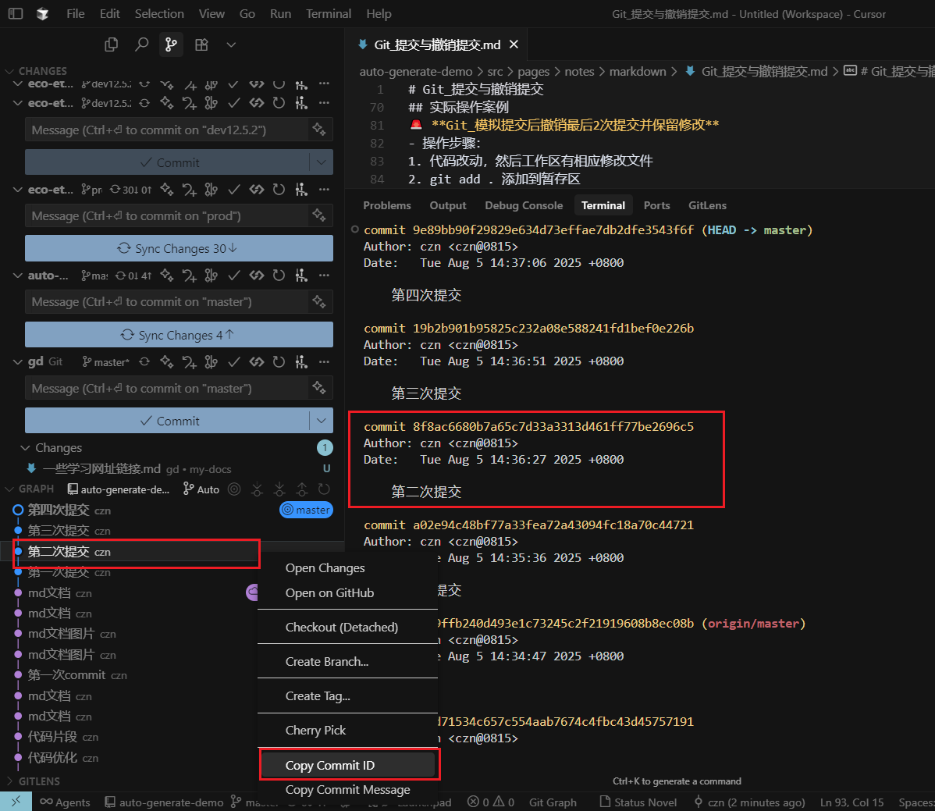Open the Search view icon
The width and height of the screenshot is (935, 811).
pyautogui.click(x=141, y=44)
